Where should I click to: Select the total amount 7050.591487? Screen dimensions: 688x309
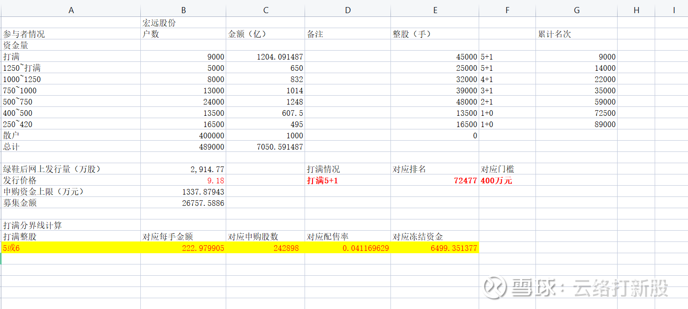[x=266, y=146]
